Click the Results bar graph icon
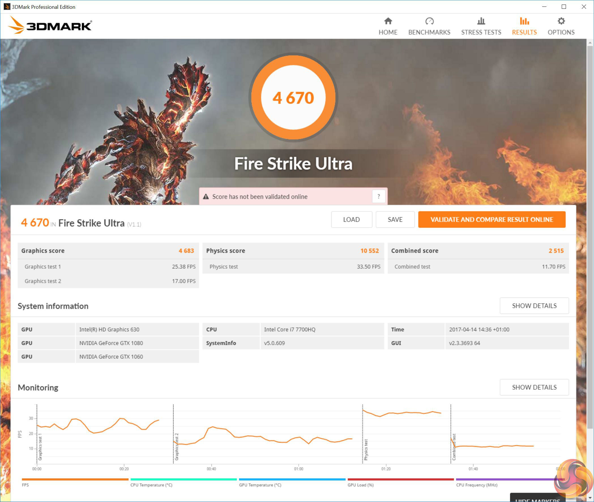Screen dimensions: 594x502 [524, 21]
